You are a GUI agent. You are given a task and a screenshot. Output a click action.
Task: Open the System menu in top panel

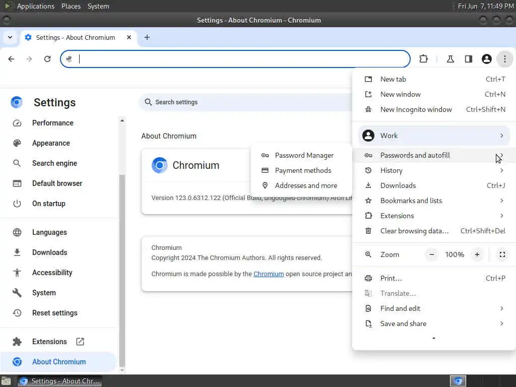click(x=98, y=6)
